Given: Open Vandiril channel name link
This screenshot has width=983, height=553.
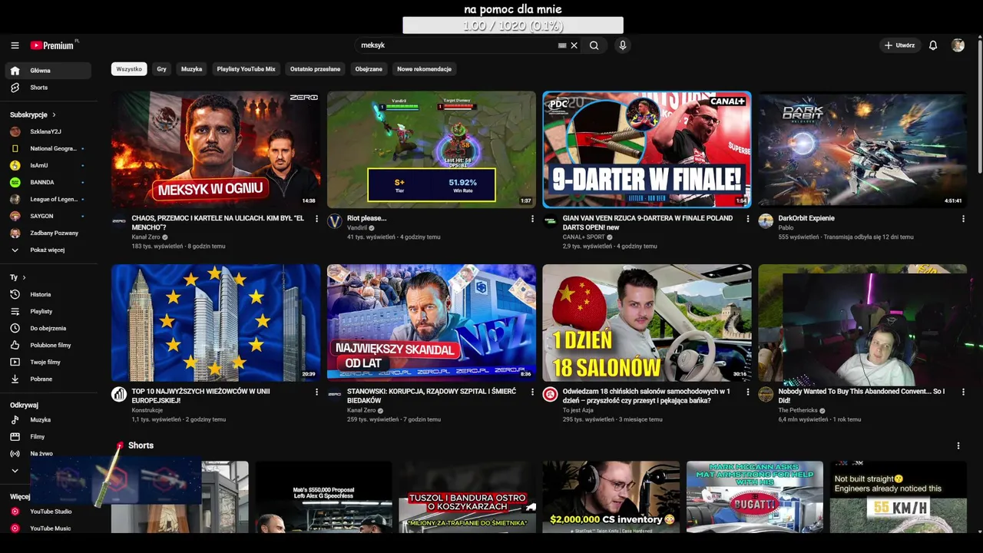Looking at the screenshot, I should [357, 228].
